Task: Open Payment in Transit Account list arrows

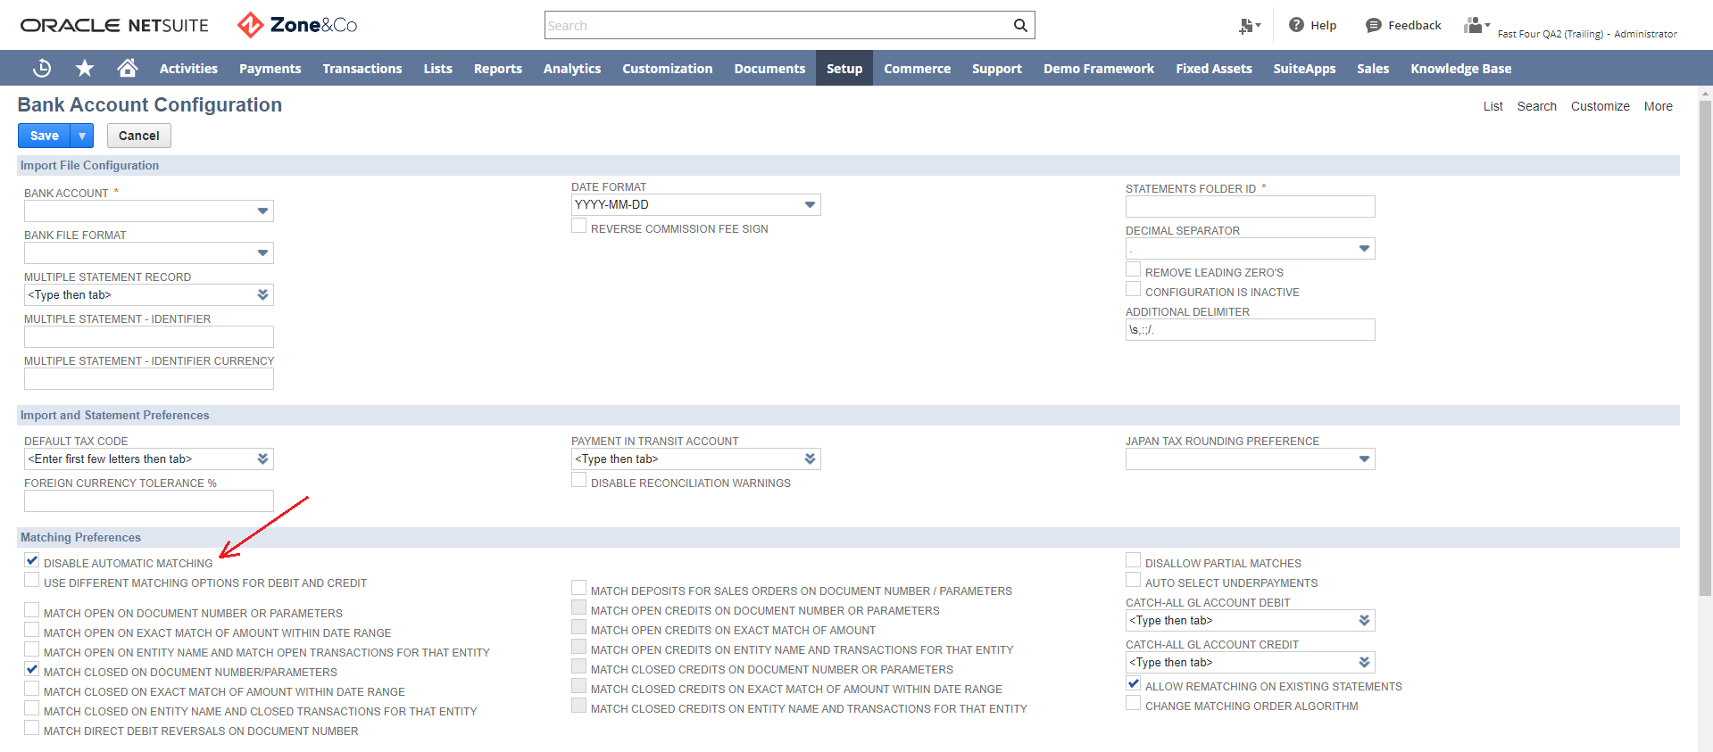Action: 810,459
